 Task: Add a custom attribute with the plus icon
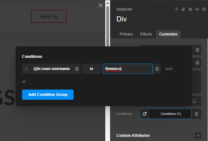click(x=198, y=136)
